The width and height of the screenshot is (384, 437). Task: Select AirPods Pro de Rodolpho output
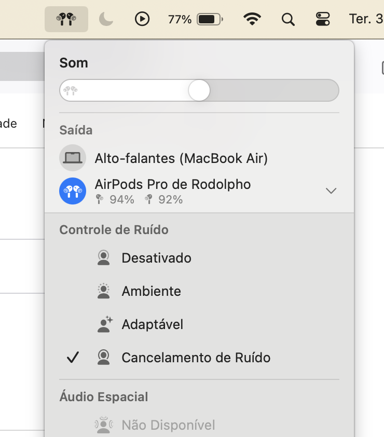coord(172,184)
